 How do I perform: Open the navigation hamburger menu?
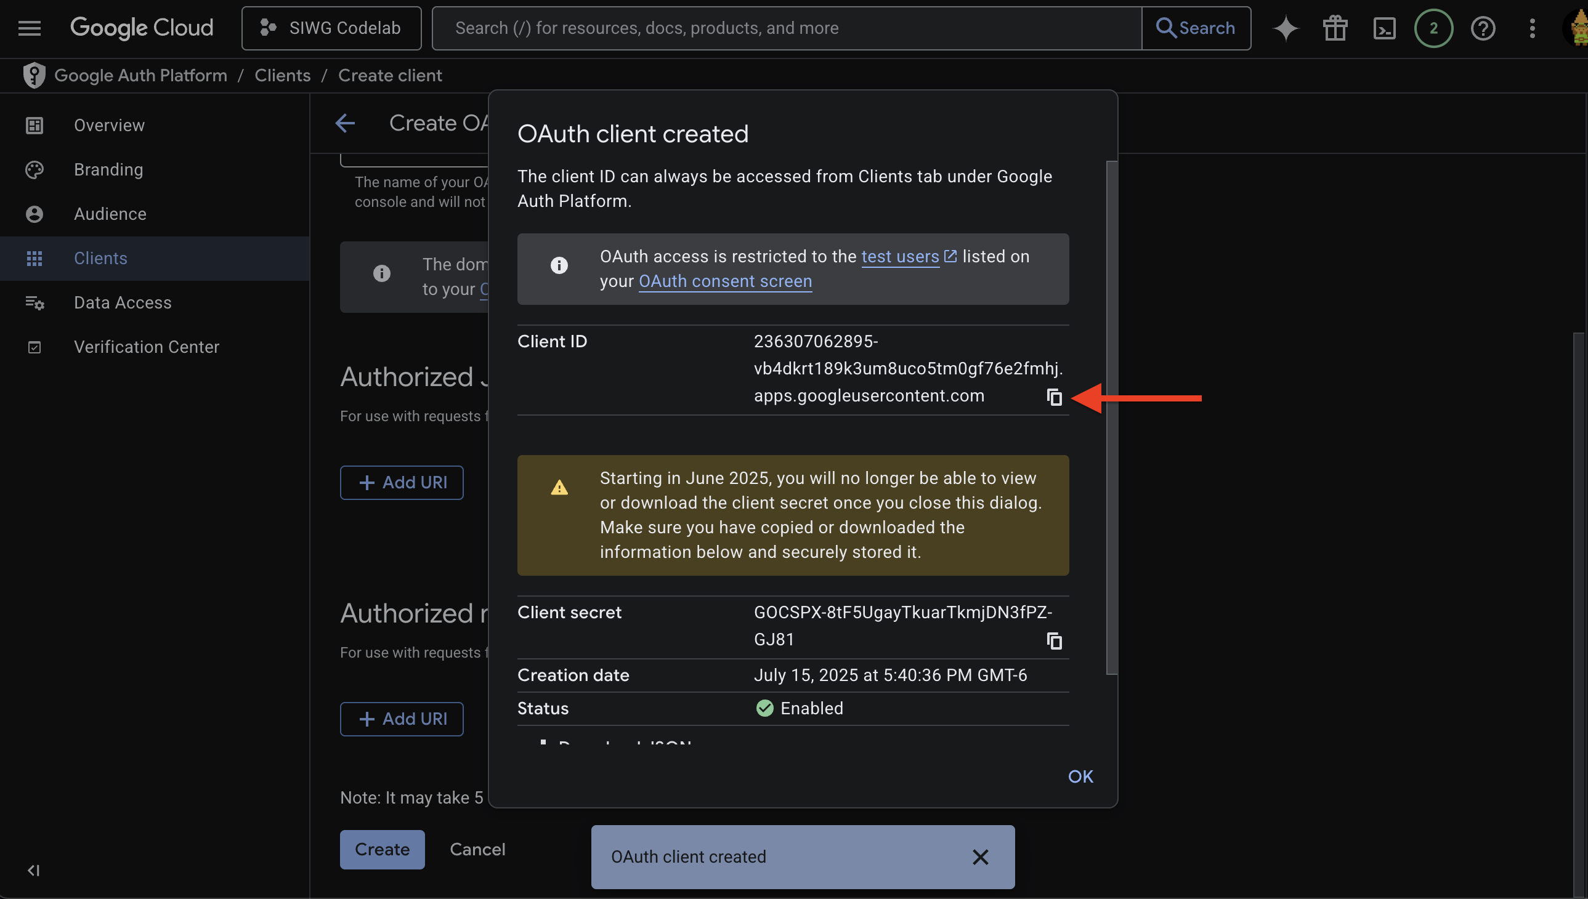(29, 28)
